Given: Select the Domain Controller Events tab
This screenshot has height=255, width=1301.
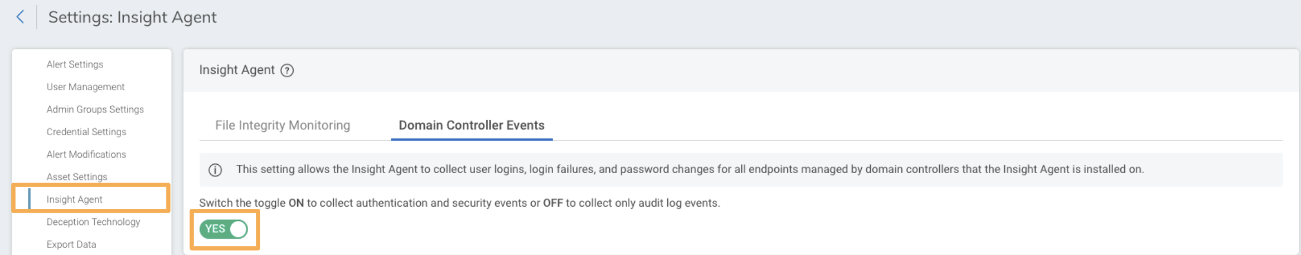Looking at the screenshot, I should 472,125.
